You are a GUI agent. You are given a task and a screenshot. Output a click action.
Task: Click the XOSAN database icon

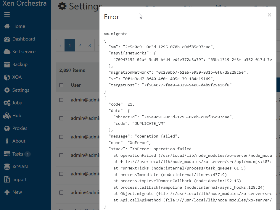click(7, 167)
